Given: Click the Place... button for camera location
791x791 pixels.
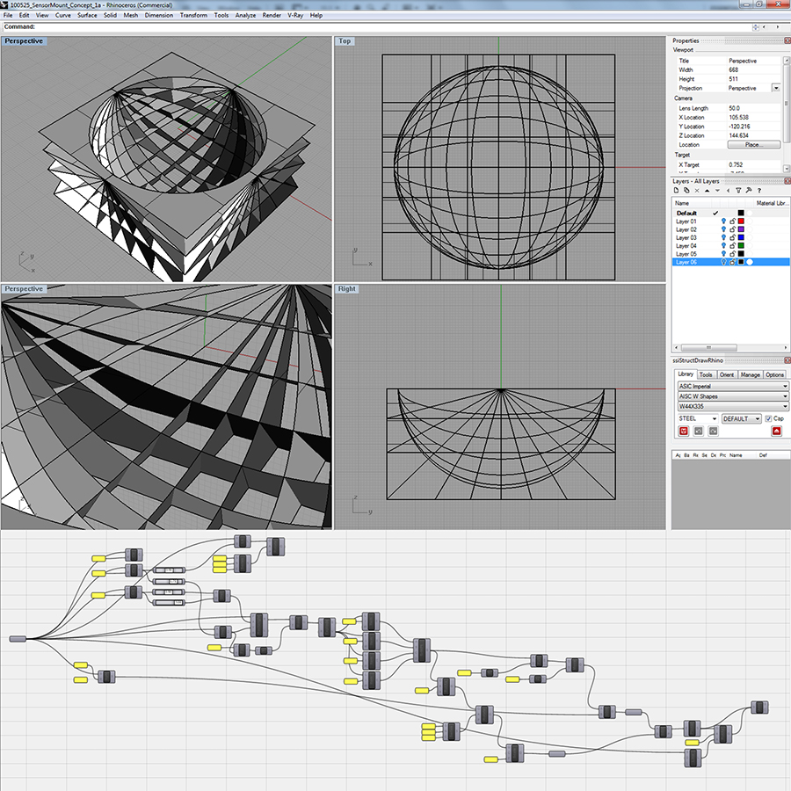Looking at the screenshot, I should point(756,144).
